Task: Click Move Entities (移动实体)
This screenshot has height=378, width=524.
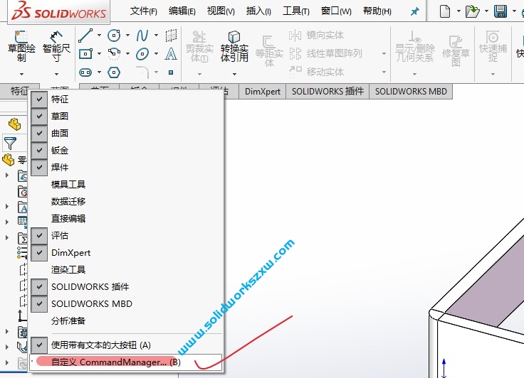Action: pyautogui.click(x=316, y=71)
